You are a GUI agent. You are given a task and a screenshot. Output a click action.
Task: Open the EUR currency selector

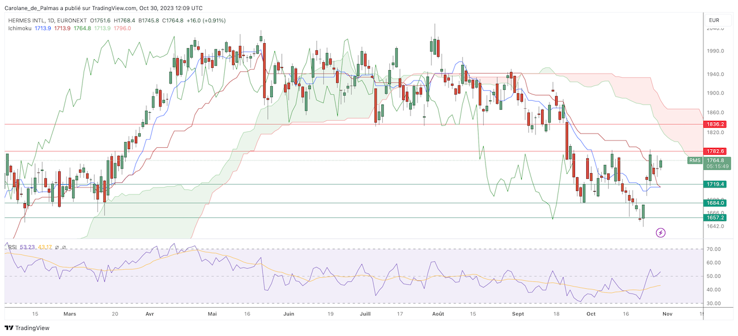[x=713, y=21]
